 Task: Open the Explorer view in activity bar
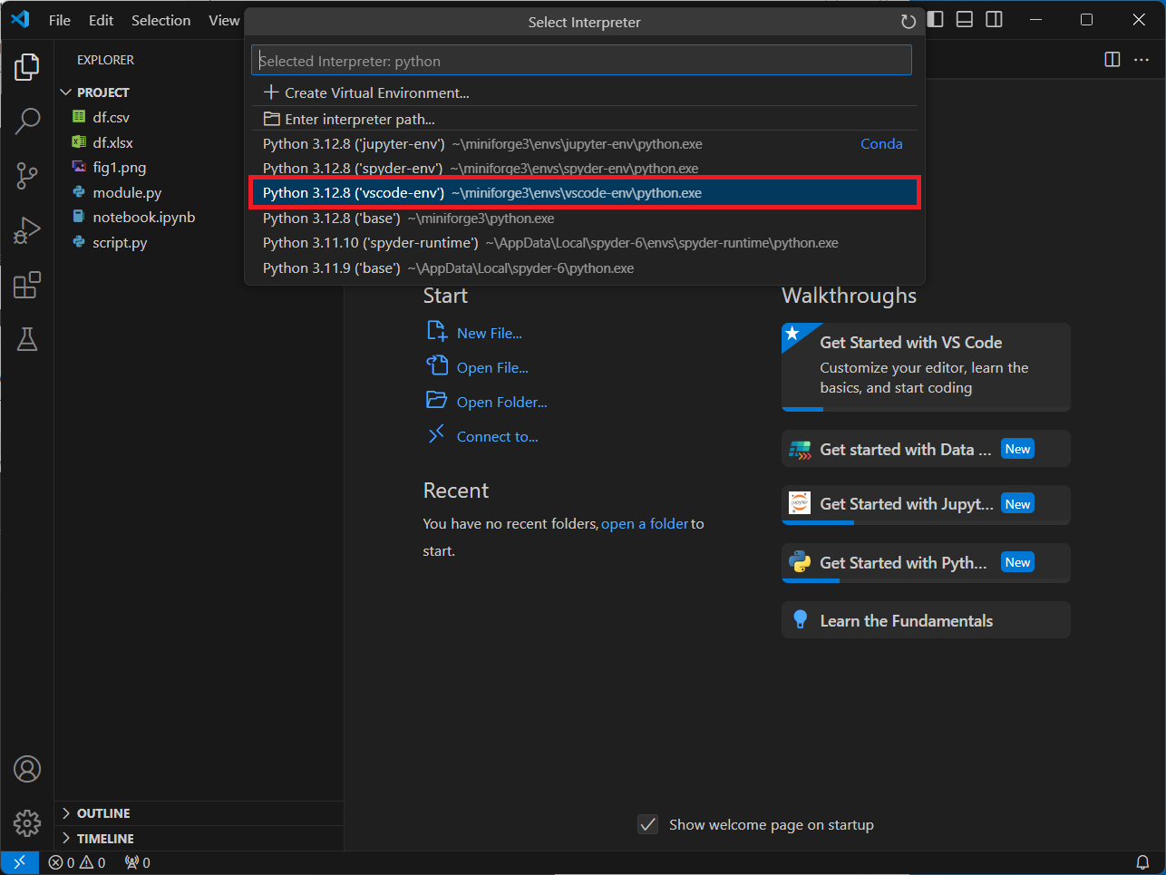(x=27, y=66)
